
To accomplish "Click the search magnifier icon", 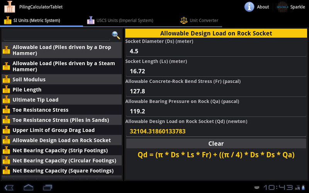I will [116, 35].
